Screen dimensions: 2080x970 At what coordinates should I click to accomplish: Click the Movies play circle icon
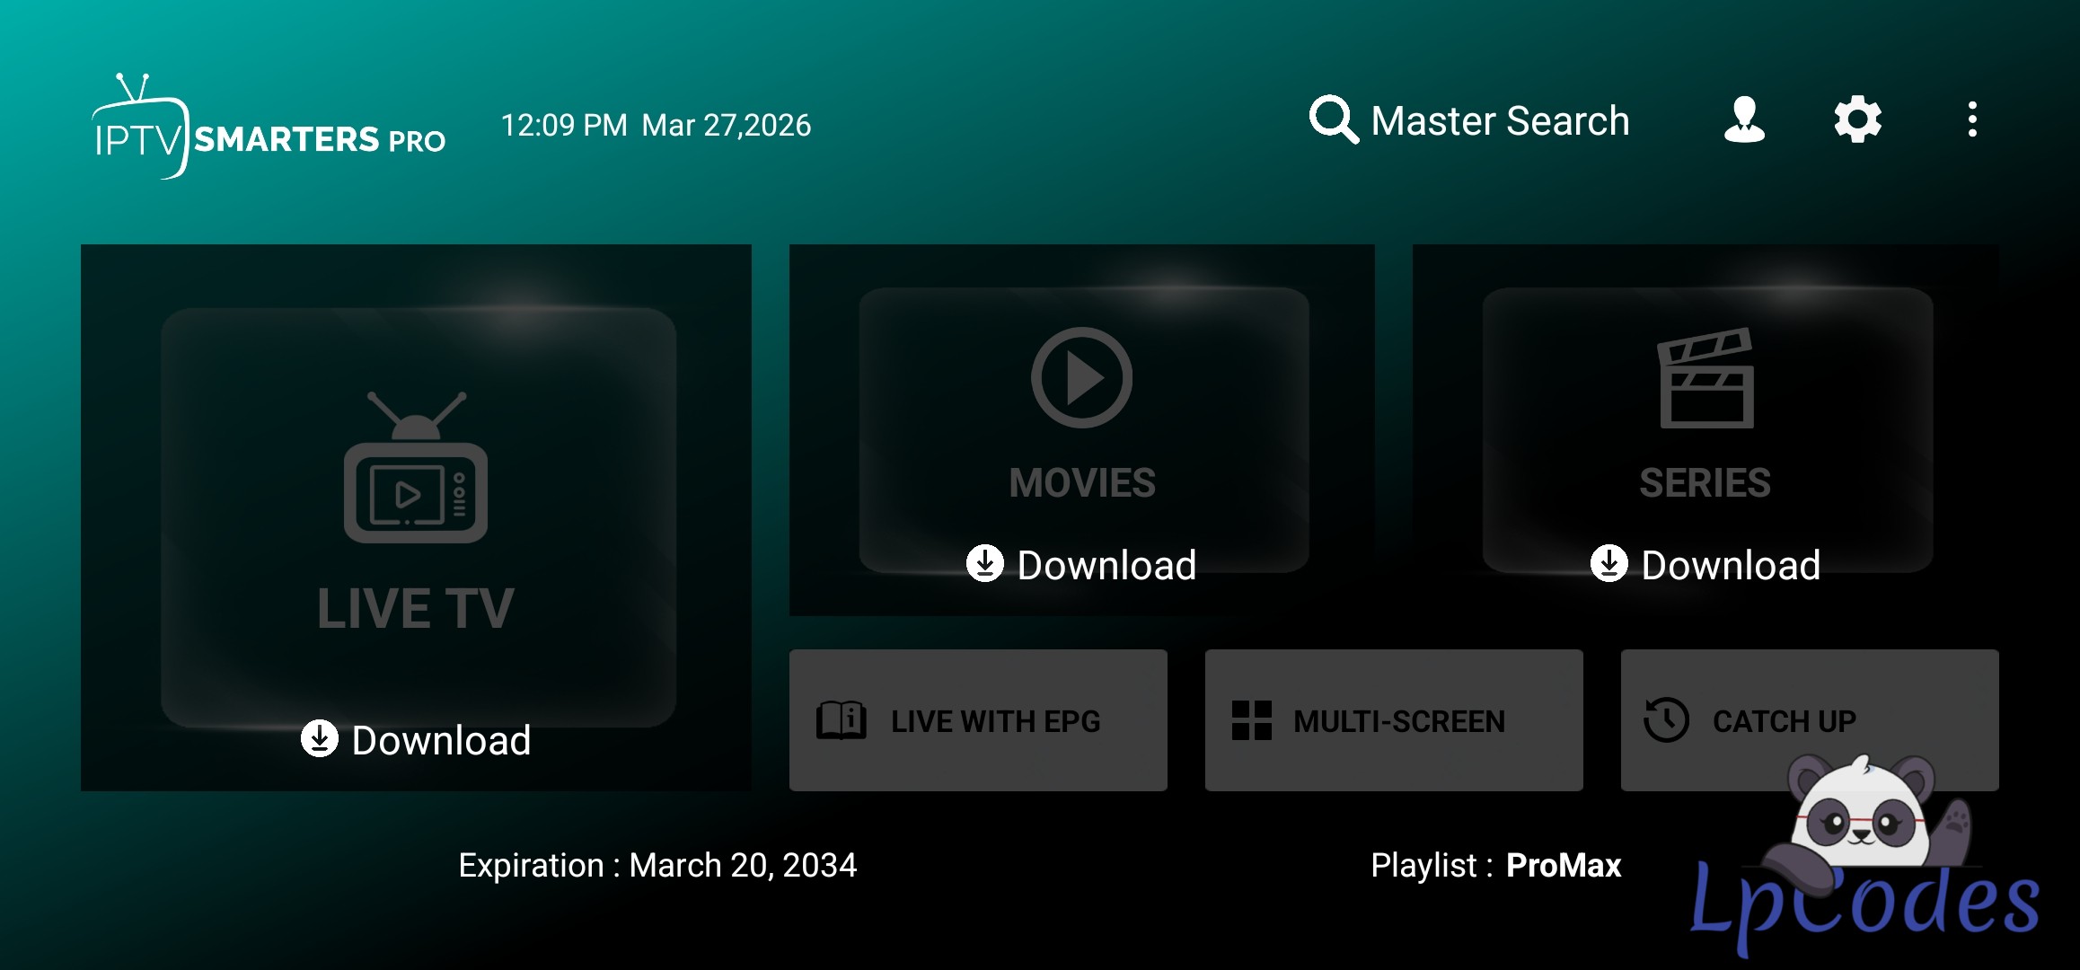tap(1081, 377)
